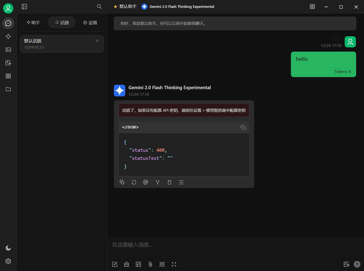Click the Tokens: 8 label

[x=342, y=71]
